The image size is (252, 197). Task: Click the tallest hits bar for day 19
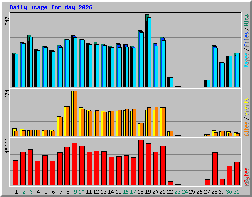pos(147,51)
